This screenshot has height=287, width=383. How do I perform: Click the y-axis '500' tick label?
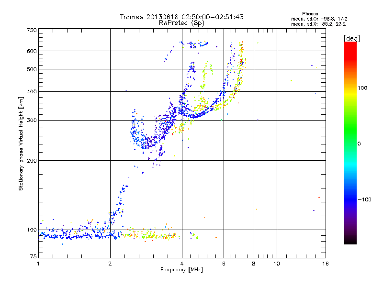(32, 69)
